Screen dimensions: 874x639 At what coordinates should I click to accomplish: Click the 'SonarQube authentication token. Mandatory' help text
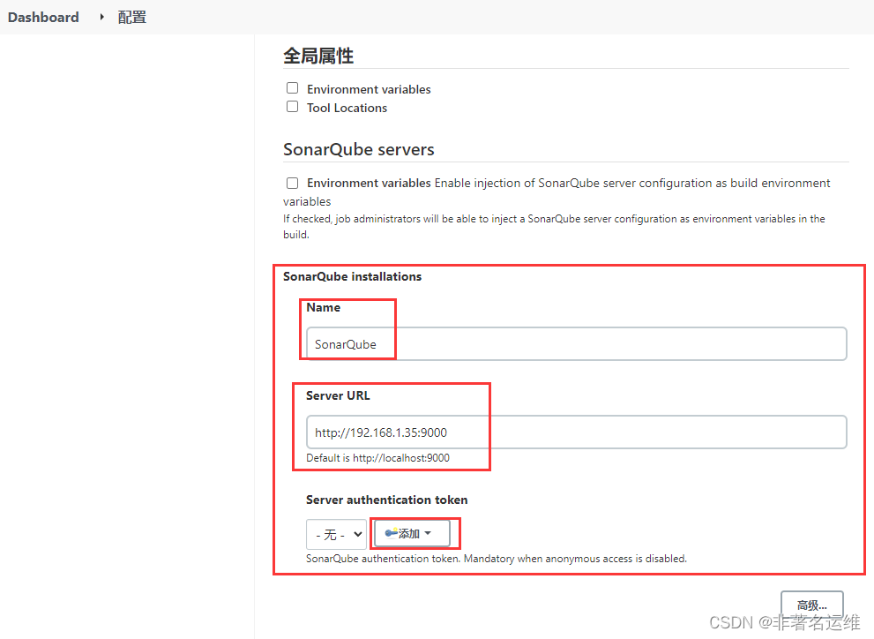496,558
